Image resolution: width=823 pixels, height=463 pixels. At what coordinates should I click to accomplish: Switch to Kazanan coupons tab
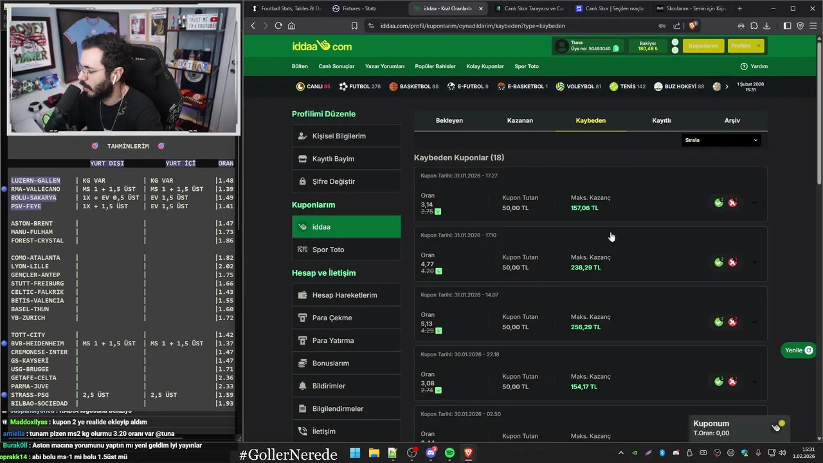tap(520, 120)
